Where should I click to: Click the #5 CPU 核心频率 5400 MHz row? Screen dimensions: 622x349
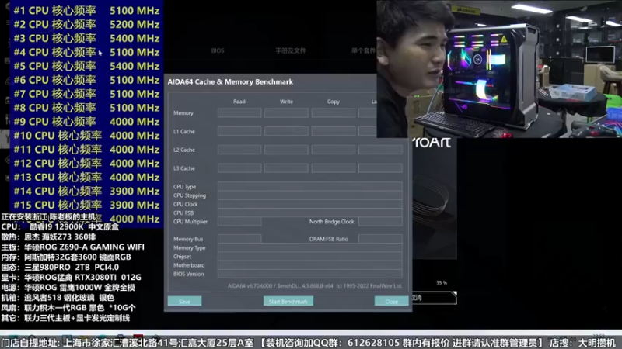tap(86, 66)
